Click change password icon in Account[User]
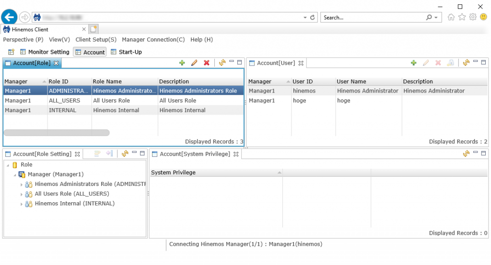 click(x=450, y=63)
